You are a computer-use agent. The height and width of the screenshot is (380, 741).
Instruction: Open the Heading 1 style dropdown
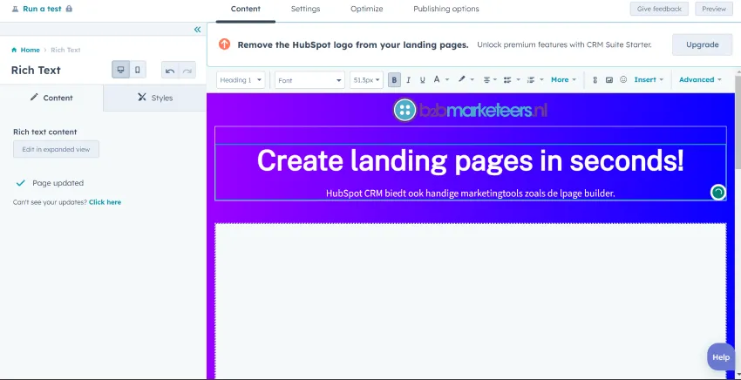241,80
